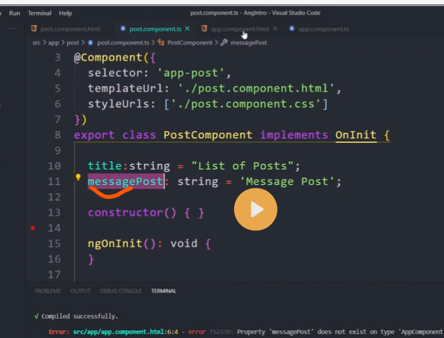Switch to the app.component.ts tab
Image resolution: width=444 pixels, height=338 pixels.
322,29
